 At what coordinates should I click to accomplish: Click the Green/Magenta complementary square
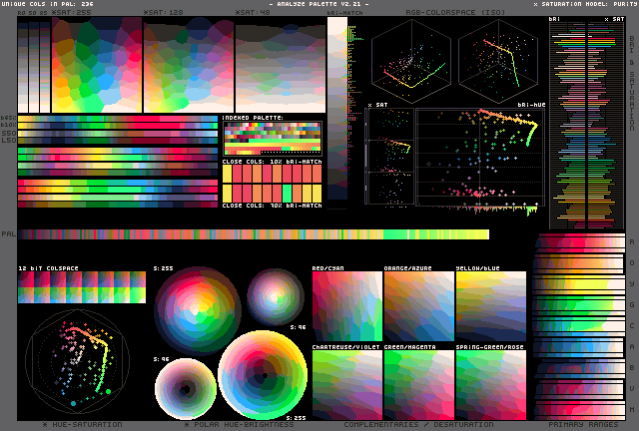point(417,384)
